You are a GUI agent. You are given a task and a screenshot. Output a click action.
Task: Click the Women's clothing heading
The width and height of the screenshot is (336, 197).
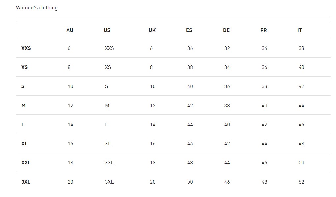37,8
